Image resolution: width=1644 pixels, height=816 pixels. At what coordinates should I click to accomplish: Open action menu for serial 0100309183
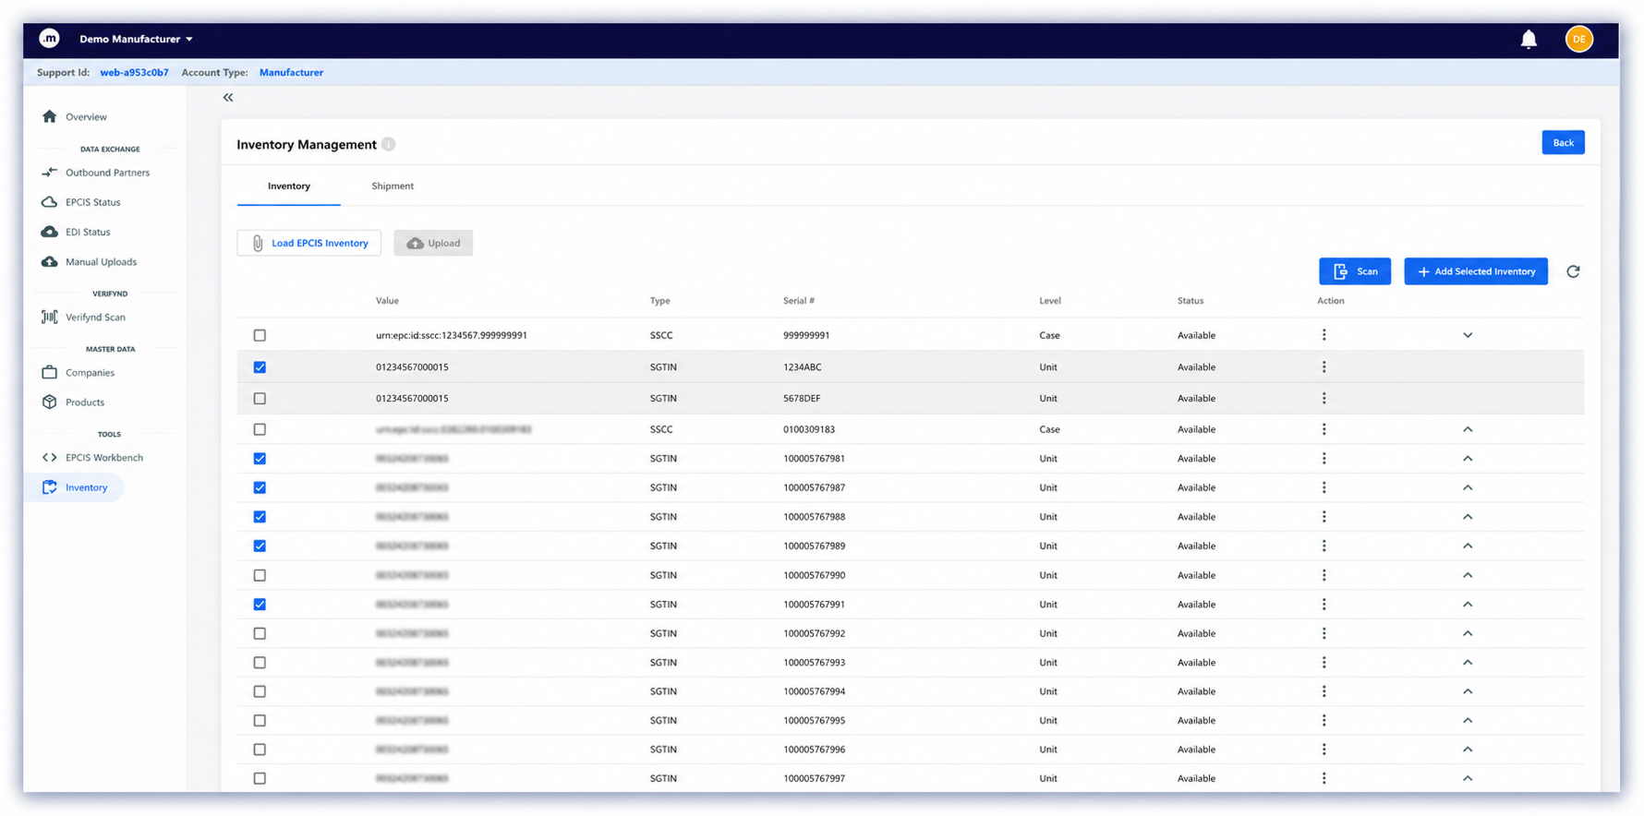[x=1324, y=429]
